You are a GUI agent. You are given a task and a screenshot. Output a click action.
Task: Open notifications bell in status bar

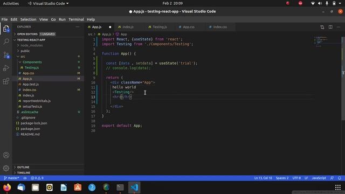tap(340, 178)
